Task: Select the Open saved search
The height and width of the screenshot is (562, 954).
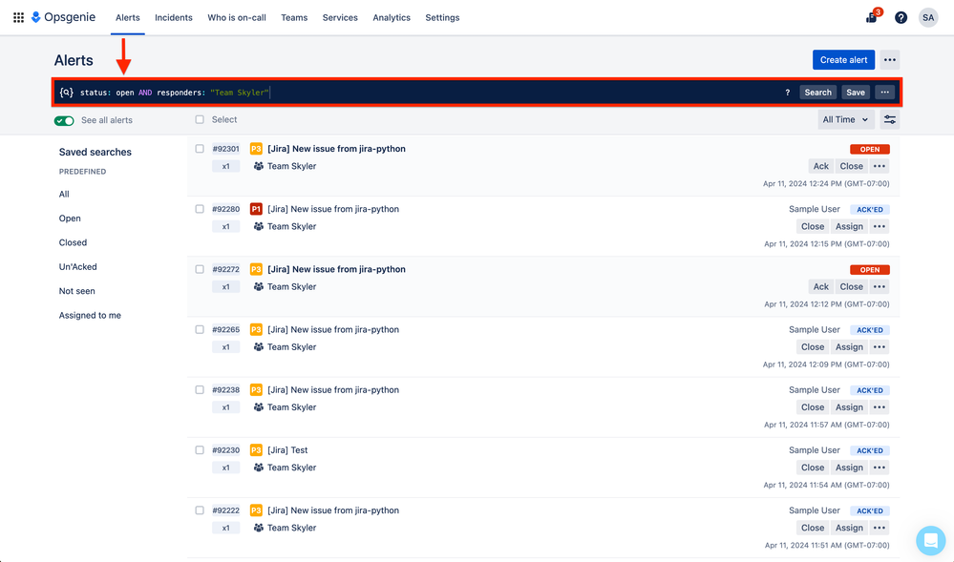Action: (x=70, y=219)
